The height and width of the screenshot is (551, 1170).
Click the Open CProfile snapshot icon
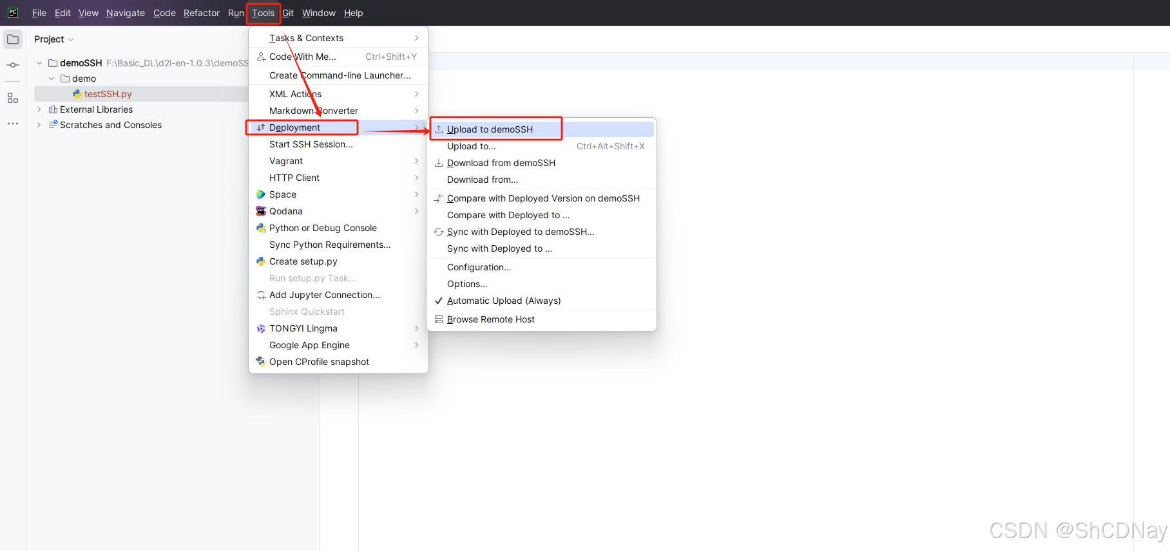261,362
